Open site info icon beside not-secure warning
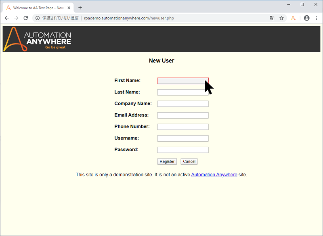 [38, 18]
